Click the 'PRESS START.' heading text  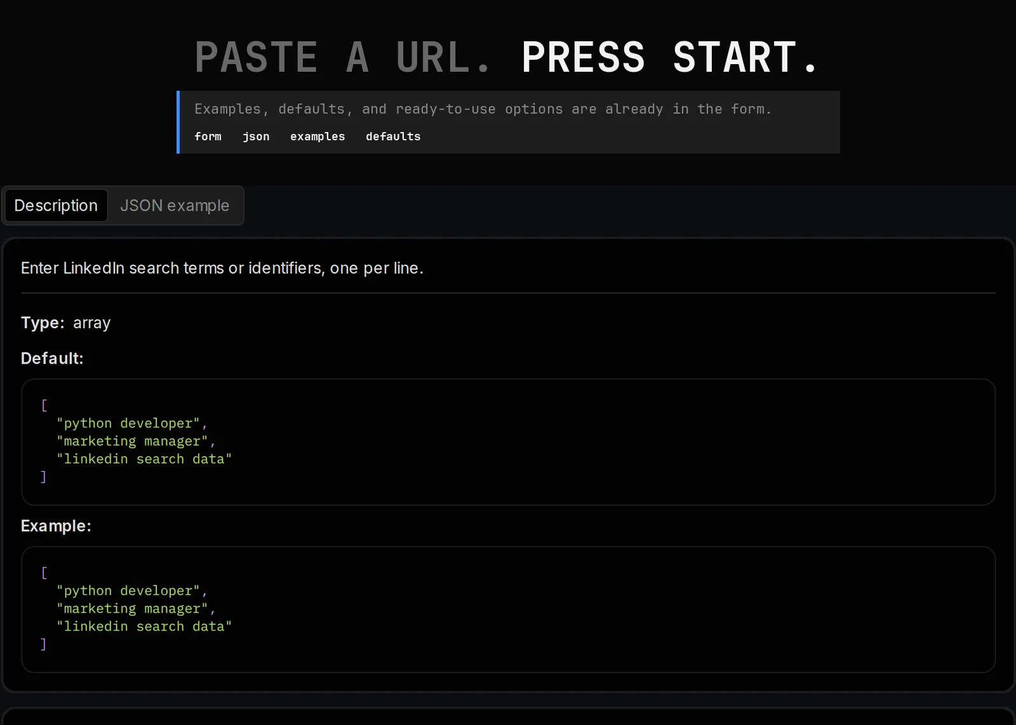671,57
